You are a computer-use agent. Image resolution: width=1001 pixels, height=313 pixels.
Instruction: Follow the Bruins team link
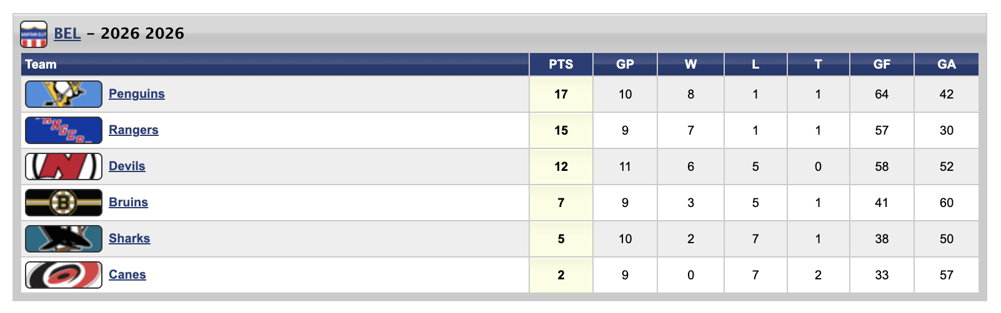(128, 202)
